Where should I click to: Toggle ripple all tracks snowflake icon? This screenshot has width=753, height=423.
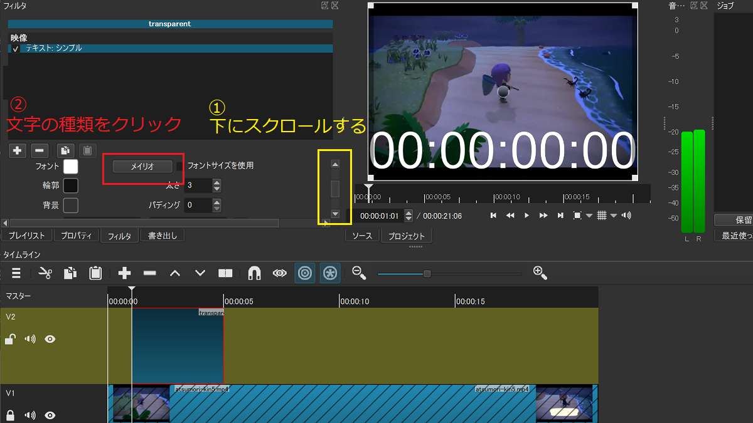329,273
